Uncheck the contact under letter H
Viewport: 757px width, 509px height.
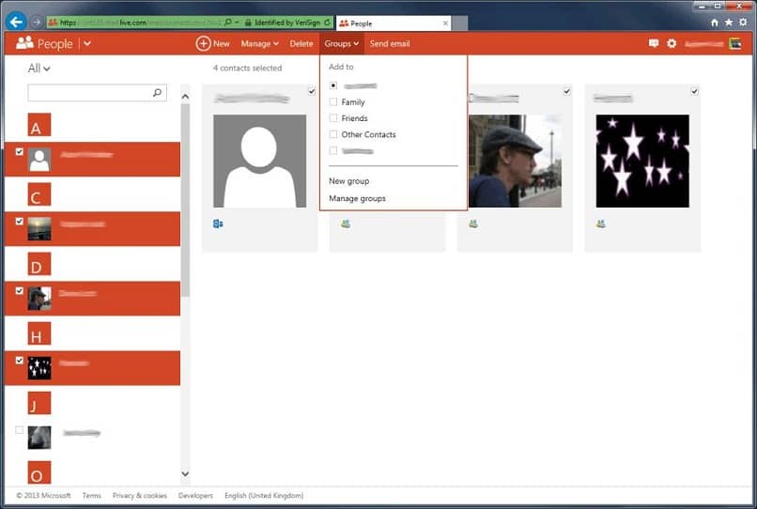[20, 361]
